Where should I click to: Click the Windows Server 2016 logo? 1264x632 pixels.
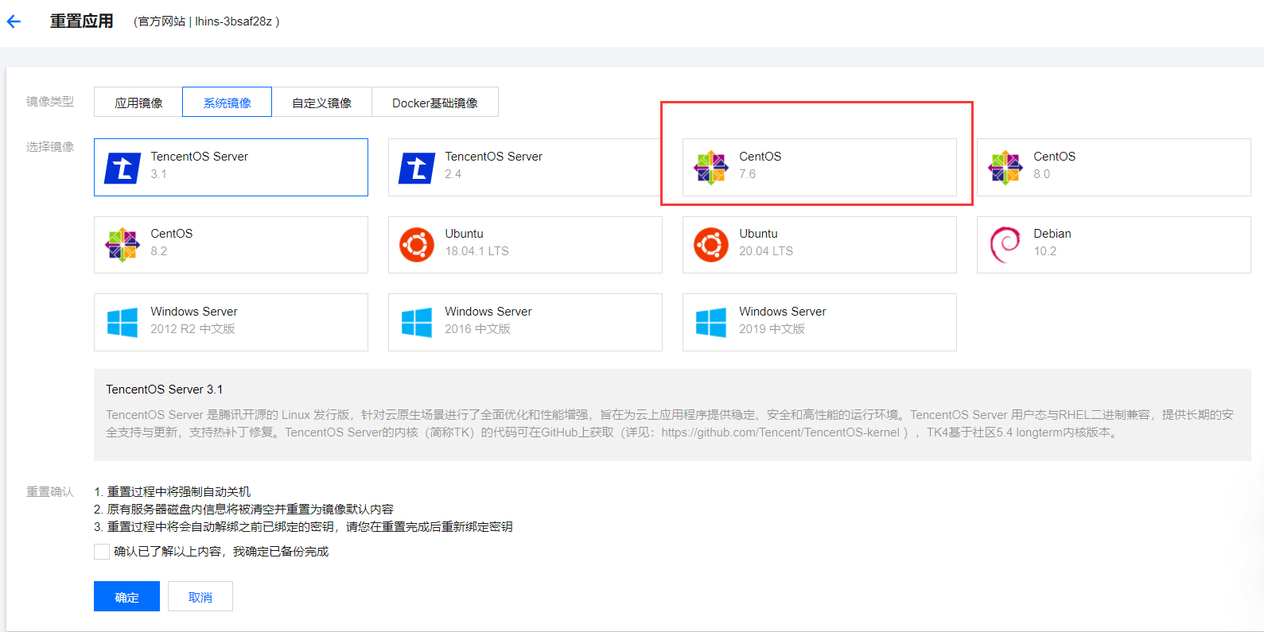click(x=417, y=323)
